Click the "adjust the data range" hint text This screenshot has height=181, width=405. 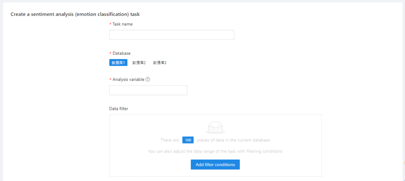pyautogui.click(x=215, y=151)
